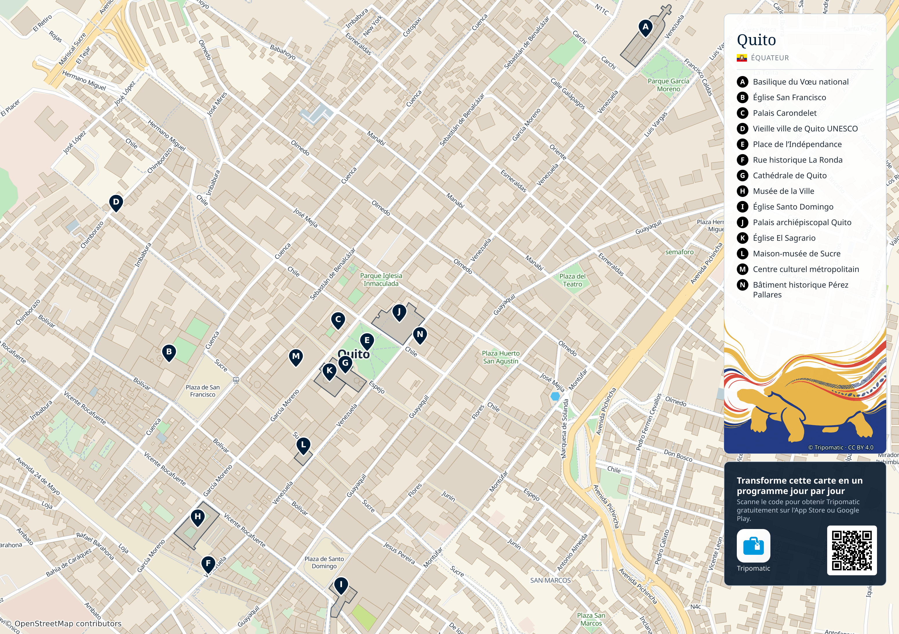Click map pin E on Independence square

click(x=367, y=342)
